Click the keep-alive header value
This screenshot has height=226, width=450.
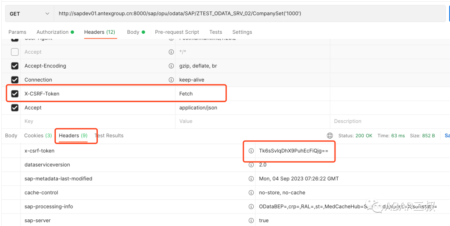click(x=192, y=80)
